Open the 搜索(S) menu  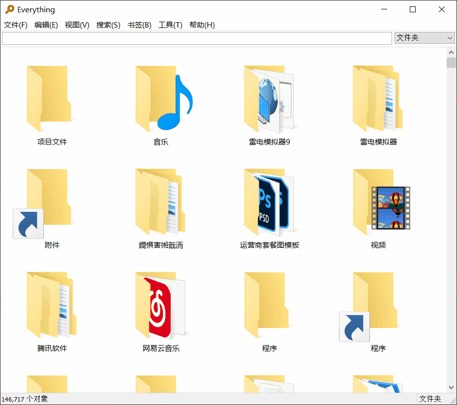coord(108,25)
